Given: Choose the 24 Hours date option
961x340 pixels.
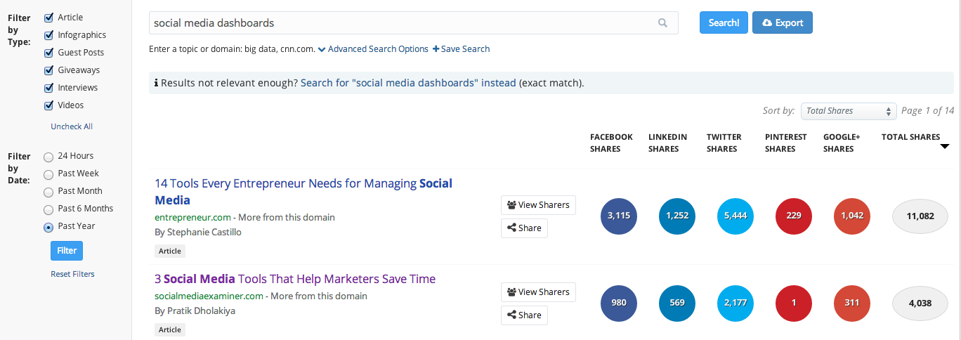Looking at the screenshot, I should click(49, 157).
